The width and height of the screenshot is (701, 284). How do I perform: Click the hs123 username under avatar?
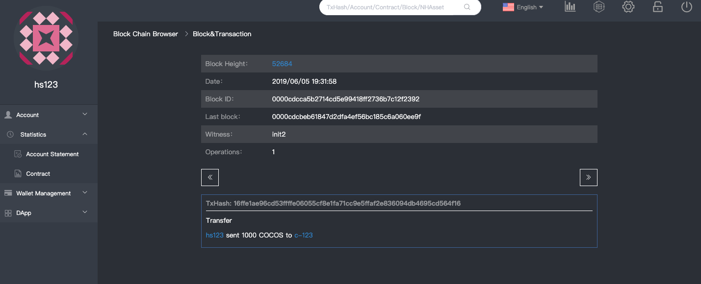[46, 84]
